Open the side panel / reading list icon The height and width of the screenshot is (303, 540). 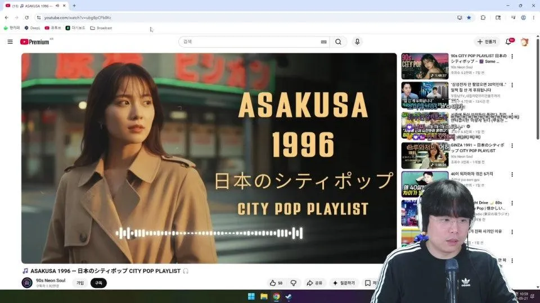tap(498, 17)
